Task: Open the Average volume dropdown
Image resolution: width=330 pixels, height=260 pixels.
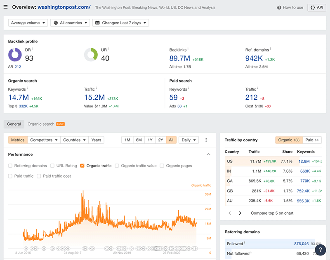Action: click(28, 23)
